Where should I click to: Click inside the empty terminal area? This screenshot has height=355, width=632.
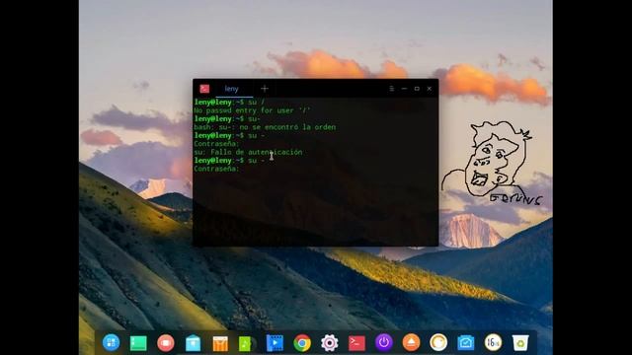[316, 209]
